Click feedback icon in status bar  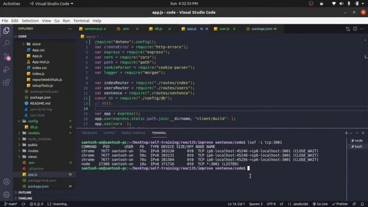[x=354, y=204]
